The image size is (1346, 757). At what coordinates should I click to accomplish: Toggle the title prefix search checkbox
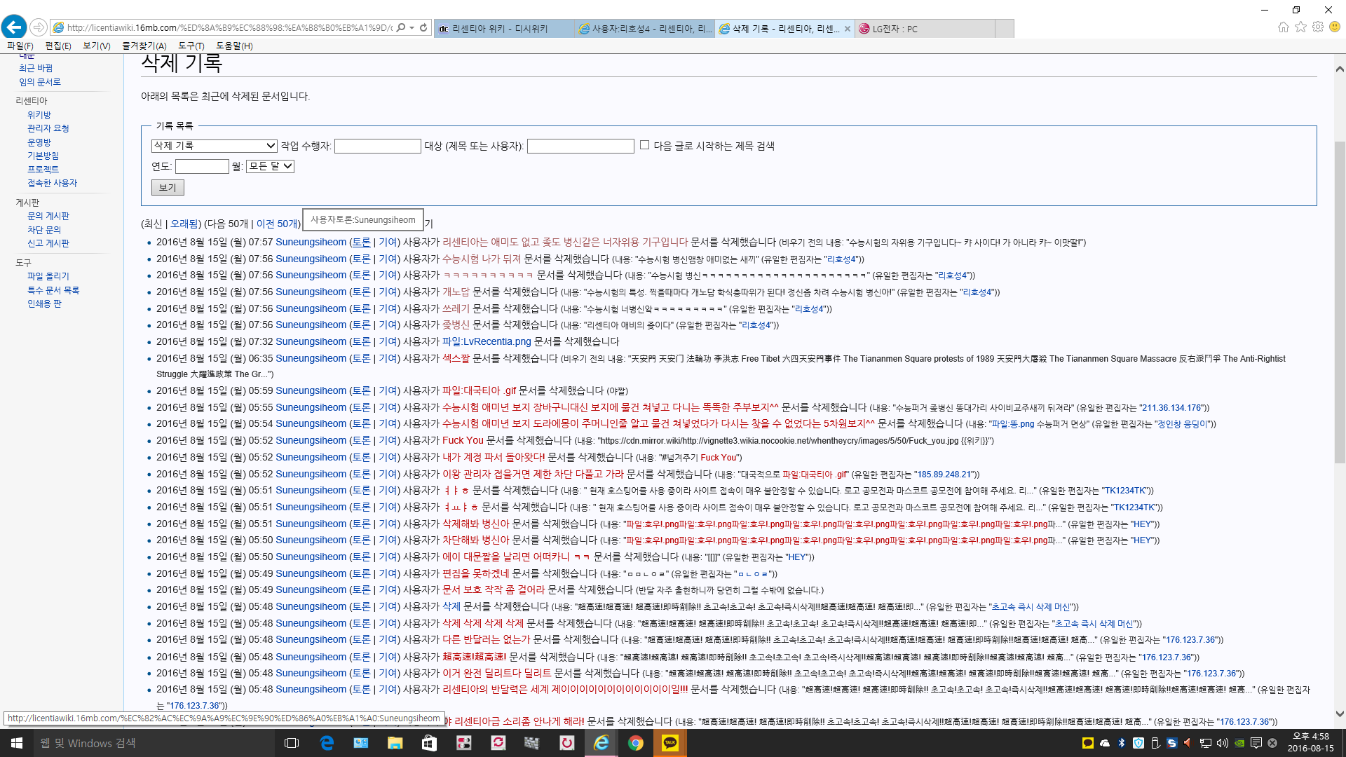[x=644, y=145]
